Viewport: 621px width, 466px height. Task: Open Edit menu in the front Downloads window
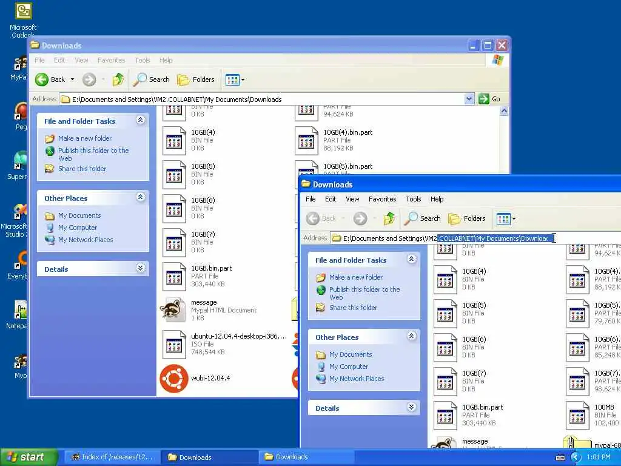[x=331, y=199]
